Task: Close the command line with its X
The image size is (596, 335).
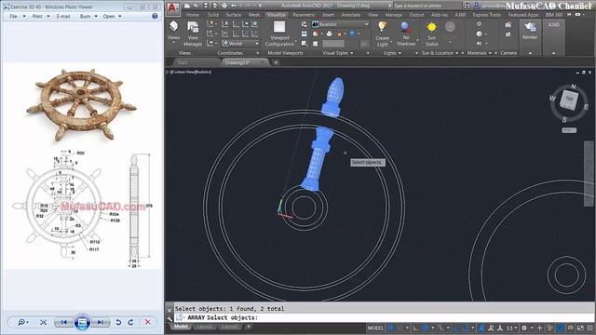Action: point(169,310)
